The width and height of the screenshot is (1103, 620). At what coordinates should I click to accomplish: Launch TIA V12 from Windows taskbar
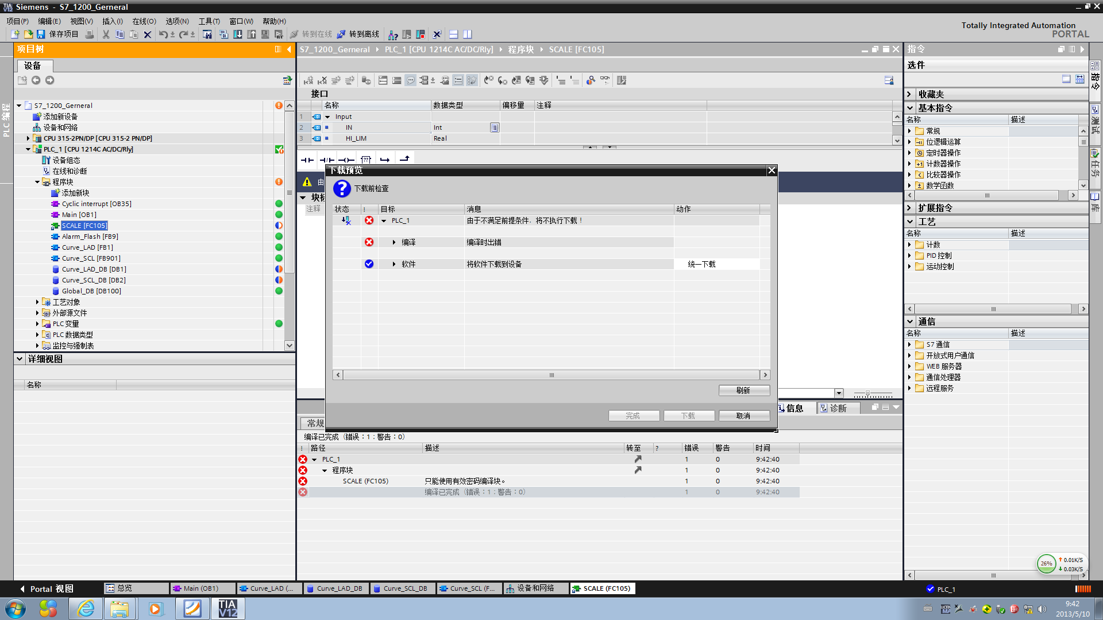click(228, 609)
